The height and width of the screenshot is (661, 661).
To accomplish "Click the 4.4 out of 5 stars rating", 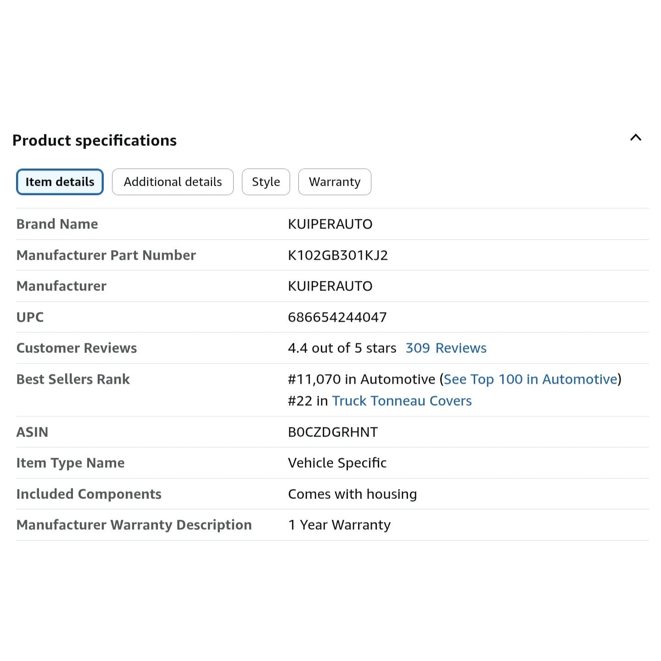I will click(342, 348).
